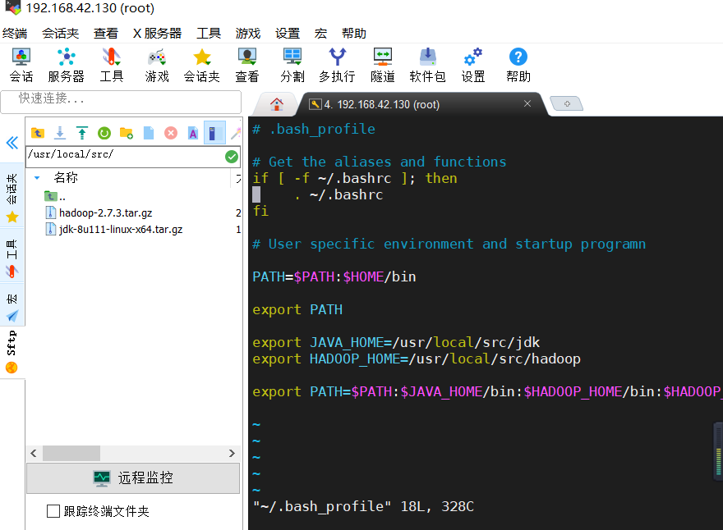Go to parent folder in SFTP toolbar
This screenshot has width=723, height=530.
[x=37, y=133]
